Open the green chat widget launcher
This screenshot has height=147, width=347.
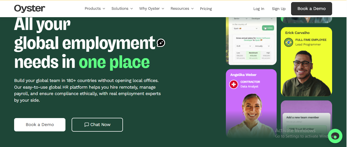[335, 136]
